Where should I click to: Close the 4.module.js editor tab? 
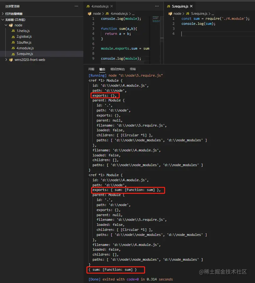pyautogui.click(x=112, y=6)
